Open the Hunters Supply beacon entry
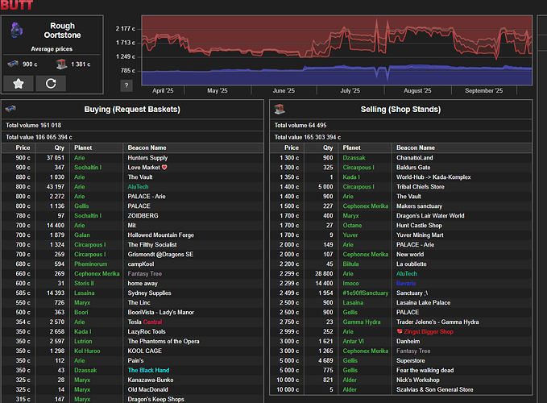The height and width of the screenshot is (403, 547). click(148, 158)
